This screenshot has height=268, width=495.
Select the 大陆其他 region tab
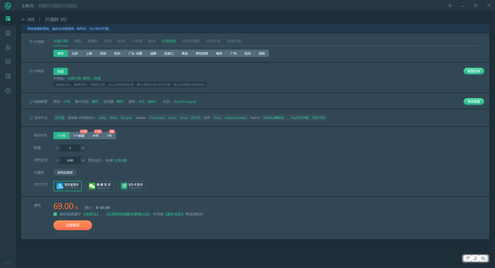point(169,41)
